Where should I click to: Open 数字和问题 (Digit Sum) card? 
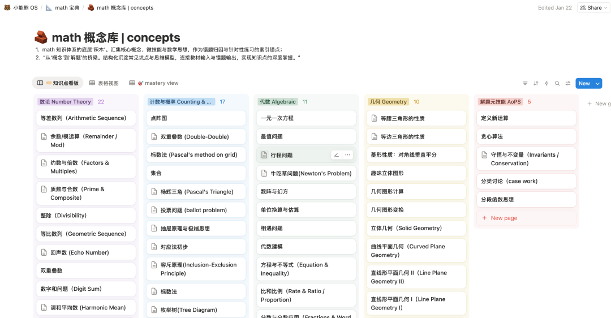coord(86,289)
